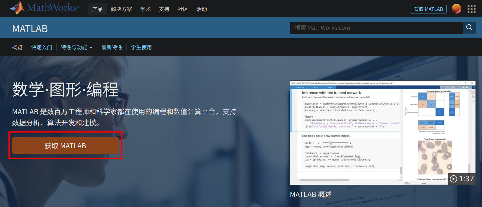Open the 活动 menu
Viewport: 482px width, 207px height.
pos(202,9)
